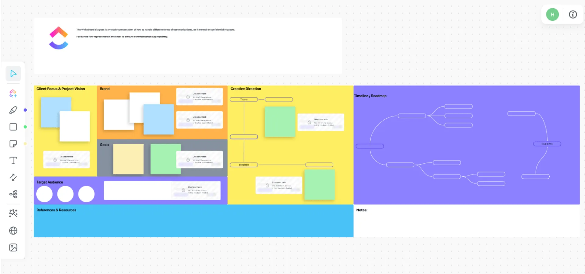Select the Mind map tool
The image size is (585, 274).
[13, 194]
